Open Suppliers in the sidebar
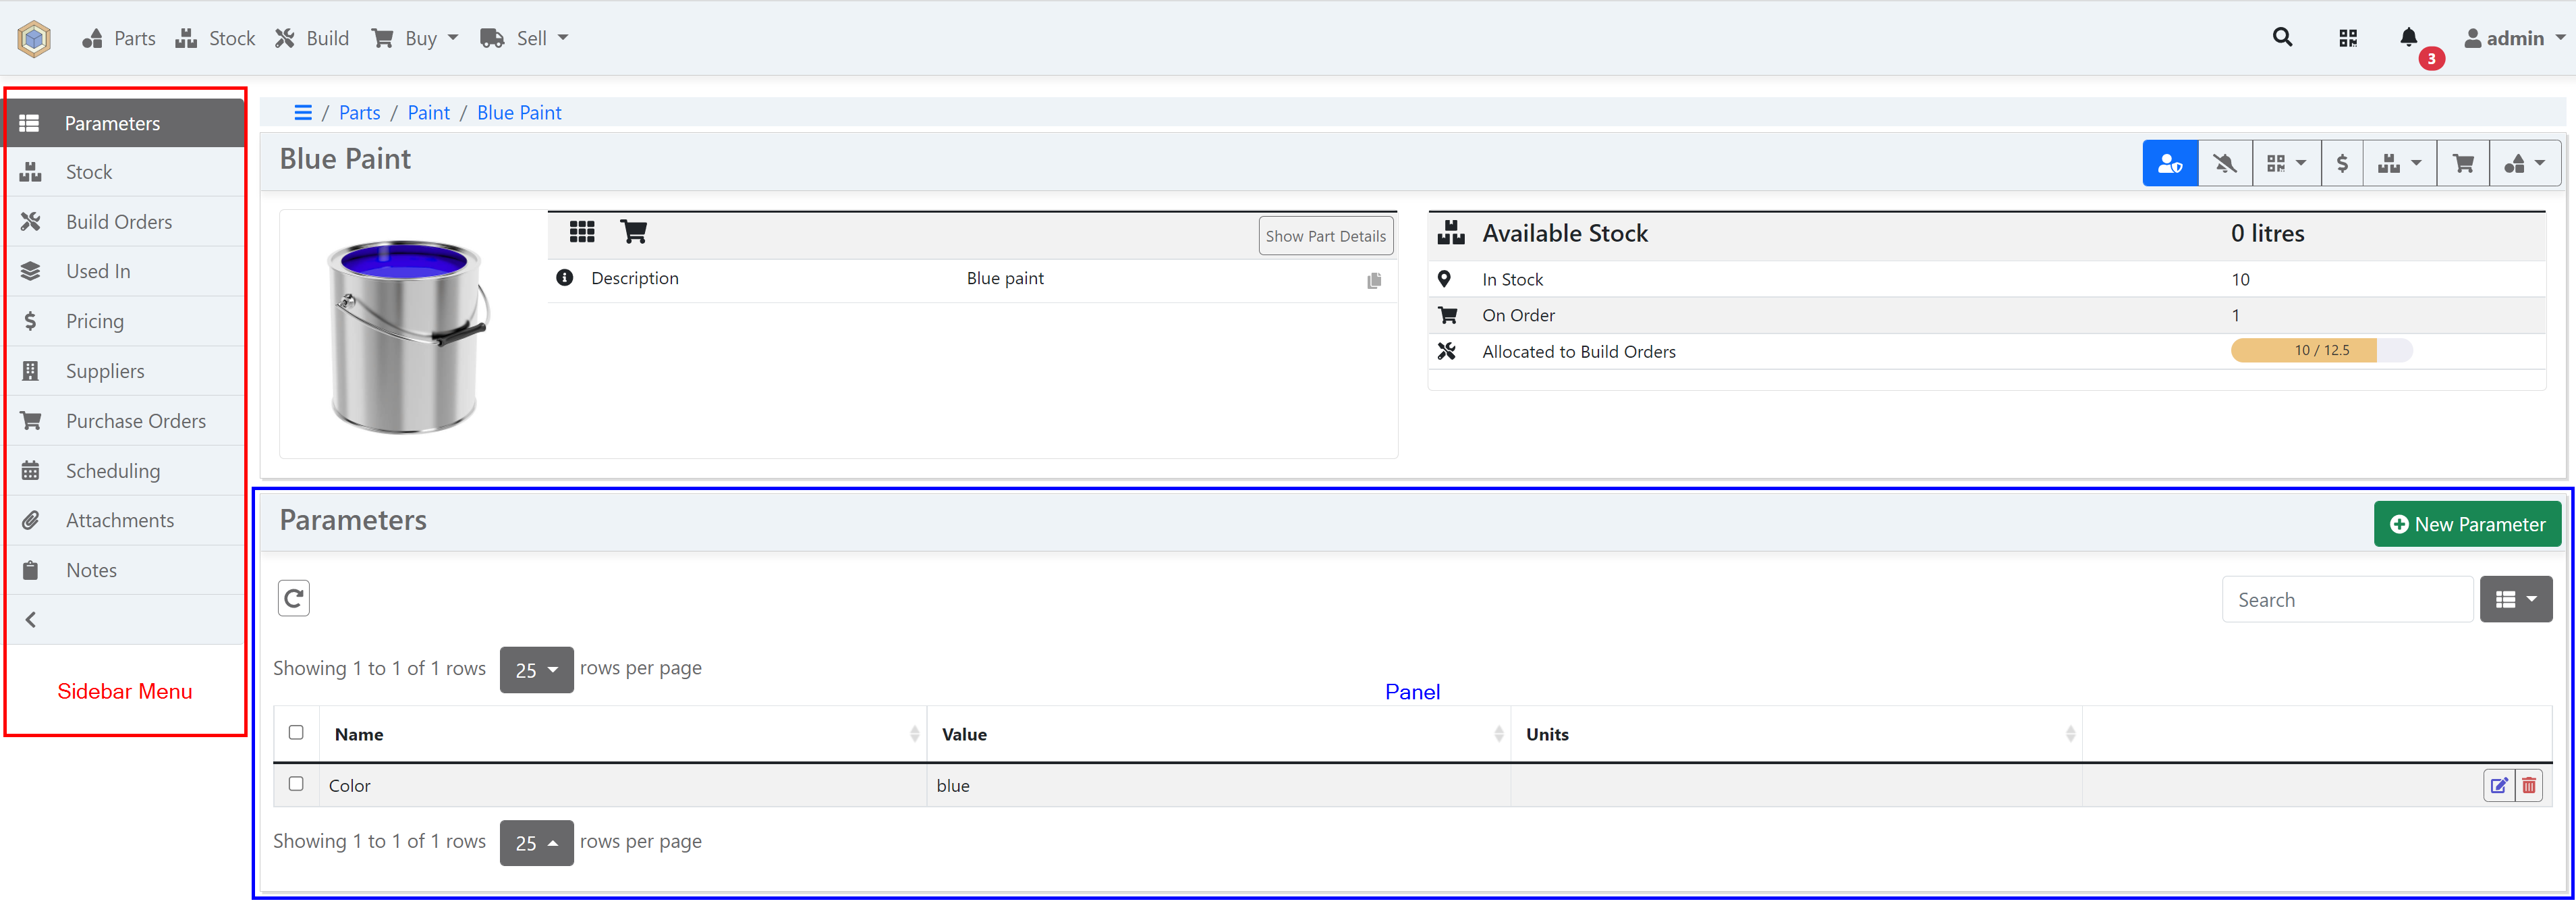Image resolution: width=2576 pixels, height=914 pixels. click(104, 371)
